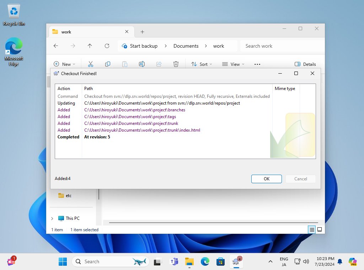The height and width of the screenshot is (270, 364).
Task: Open the clock and date panel
Action: [325, 261]
